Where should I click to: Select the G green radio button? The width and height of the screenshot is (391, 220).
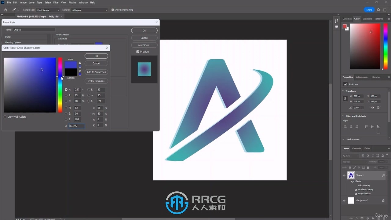pos(66,114)
